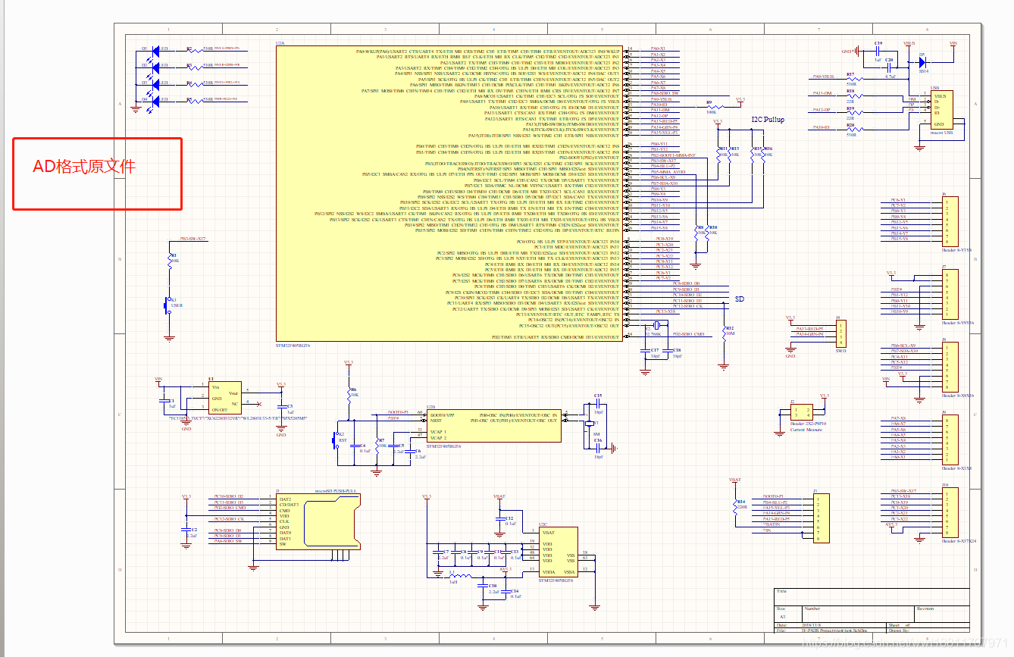Image resolution: width=1014 pixels, height=657 pixels.
Task: Select header J6 Header 8-Y1Y8
Action: coord(950,221)
